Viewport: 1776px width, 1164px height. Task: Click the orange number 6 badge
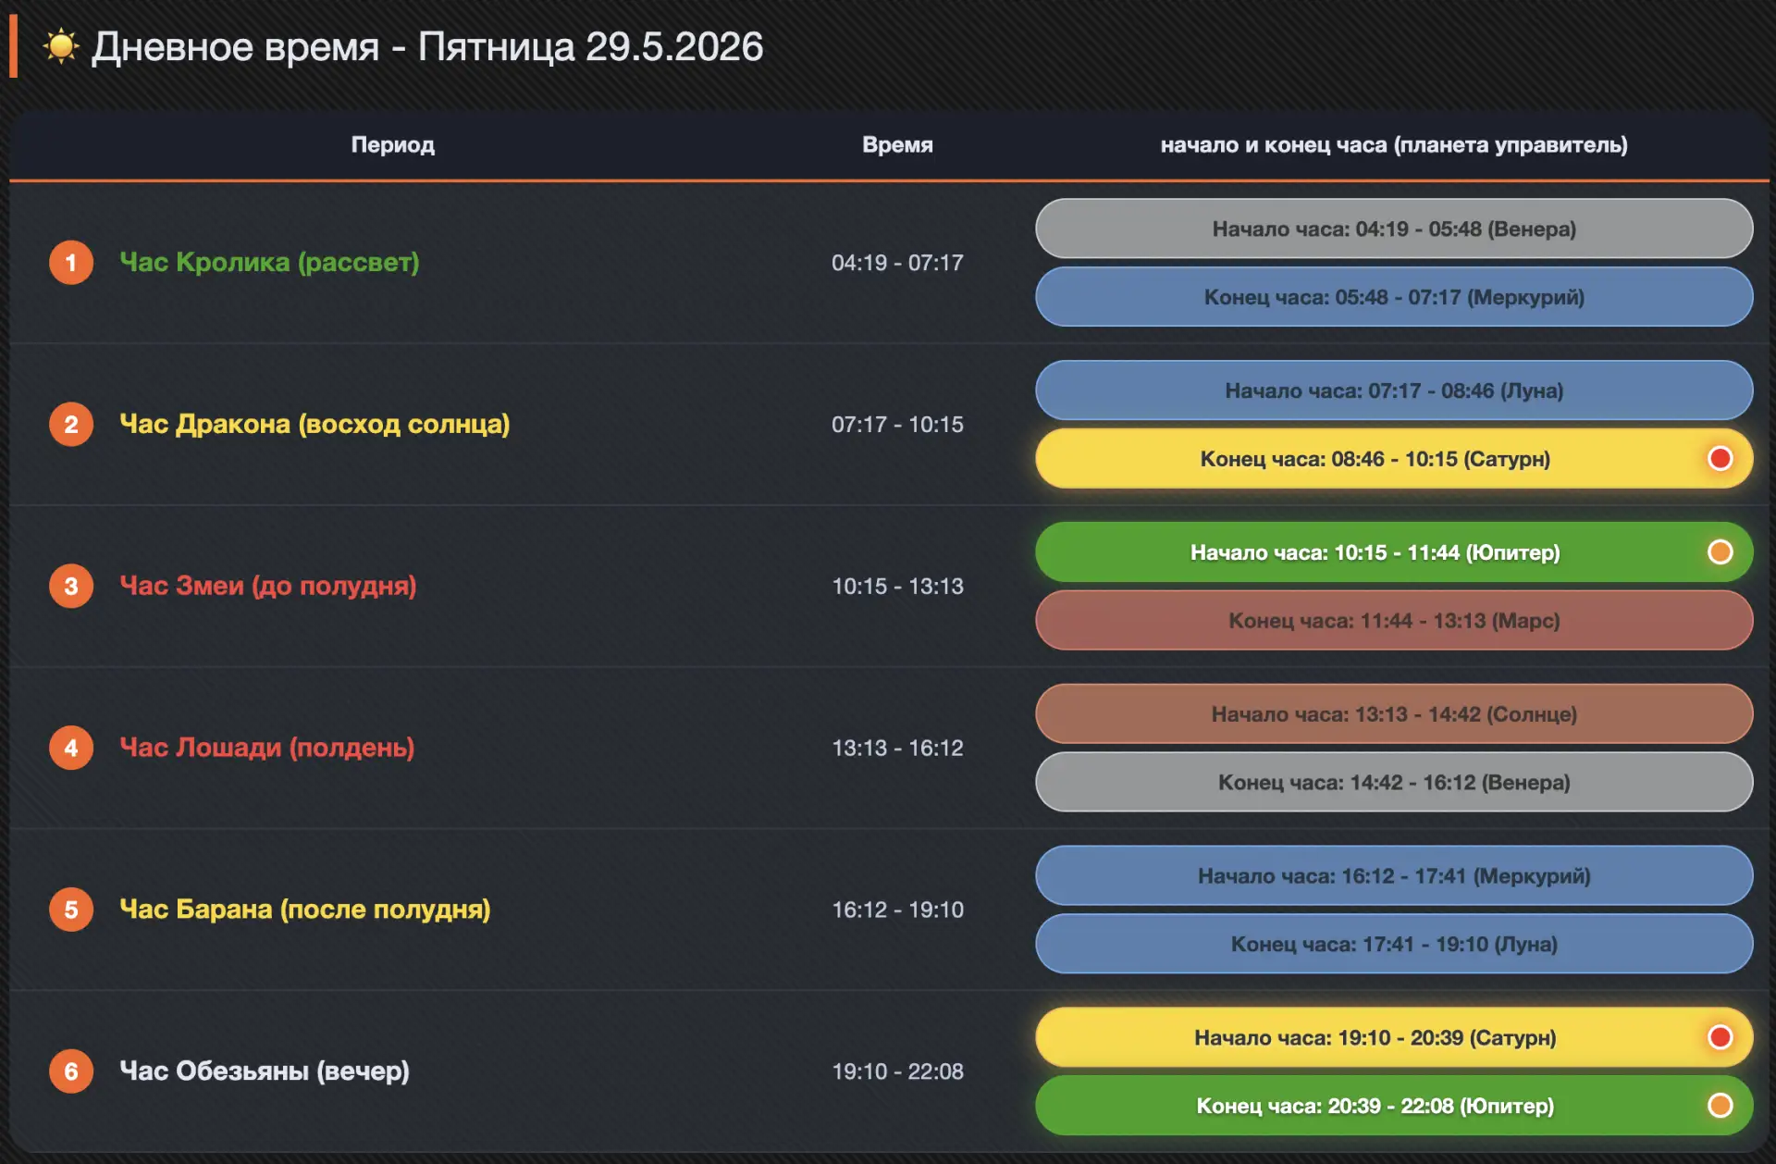point(71,1071)
